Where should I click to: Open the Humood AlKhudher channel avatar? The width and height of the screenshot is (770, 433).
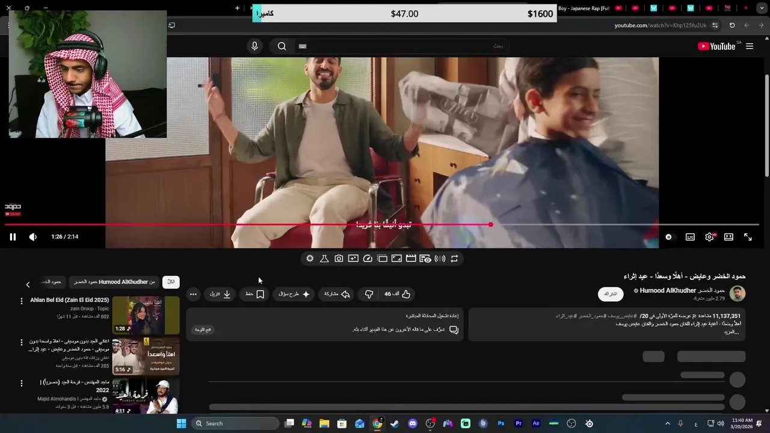pyautogui.click(x=738, y=293)
